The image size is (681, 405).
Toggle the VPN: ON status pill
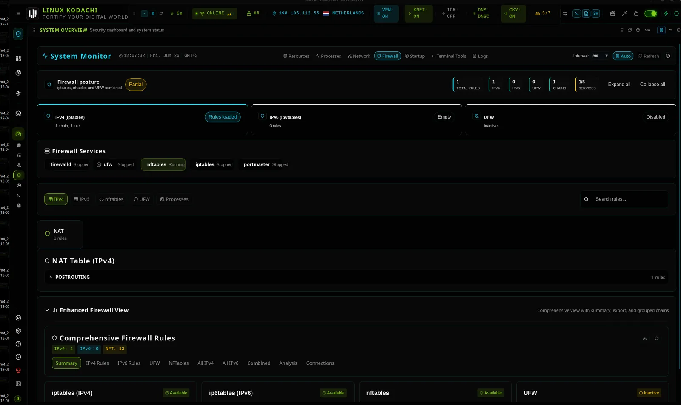point(386,14)
